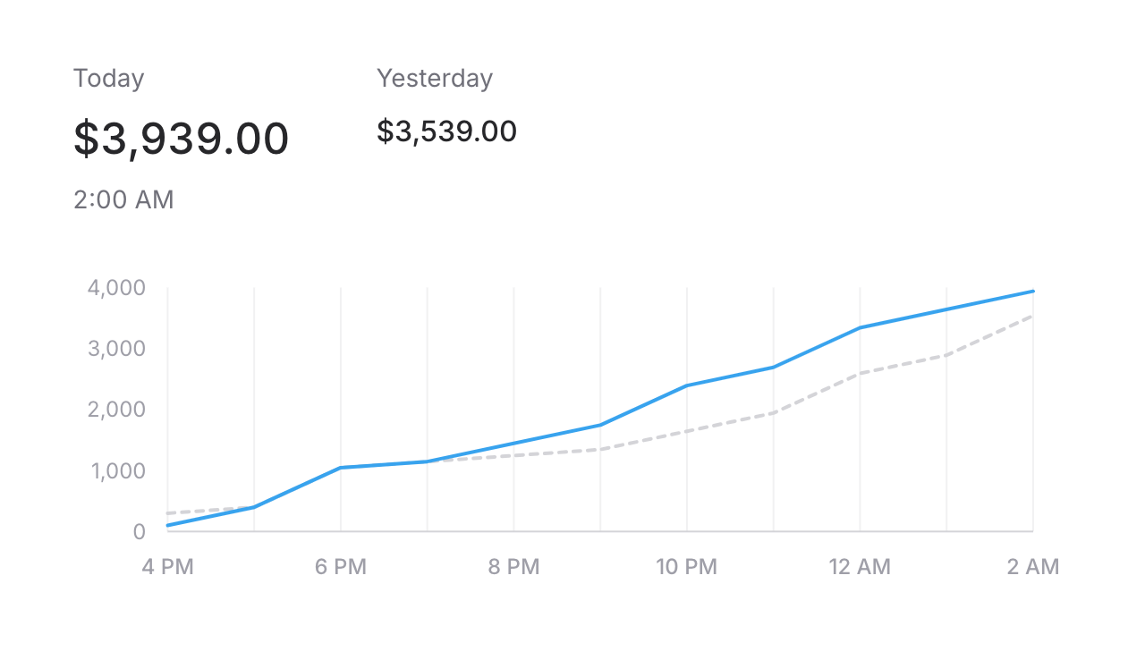Image resolution: width=1145 pixels, height=660 pixels.
Task: Click the dashed gray line's endpoint at 2 AM
Action: [x=1032, y=316]
